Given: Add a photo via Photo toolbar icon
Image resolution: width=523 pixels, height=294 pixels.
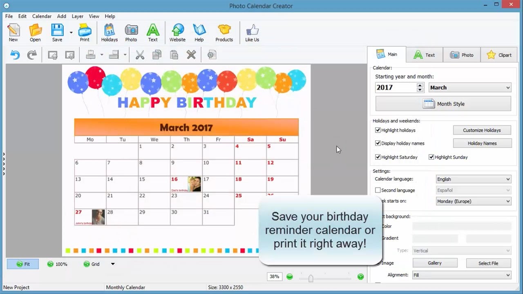Looking at the screenshot, I should pos(131,33).
